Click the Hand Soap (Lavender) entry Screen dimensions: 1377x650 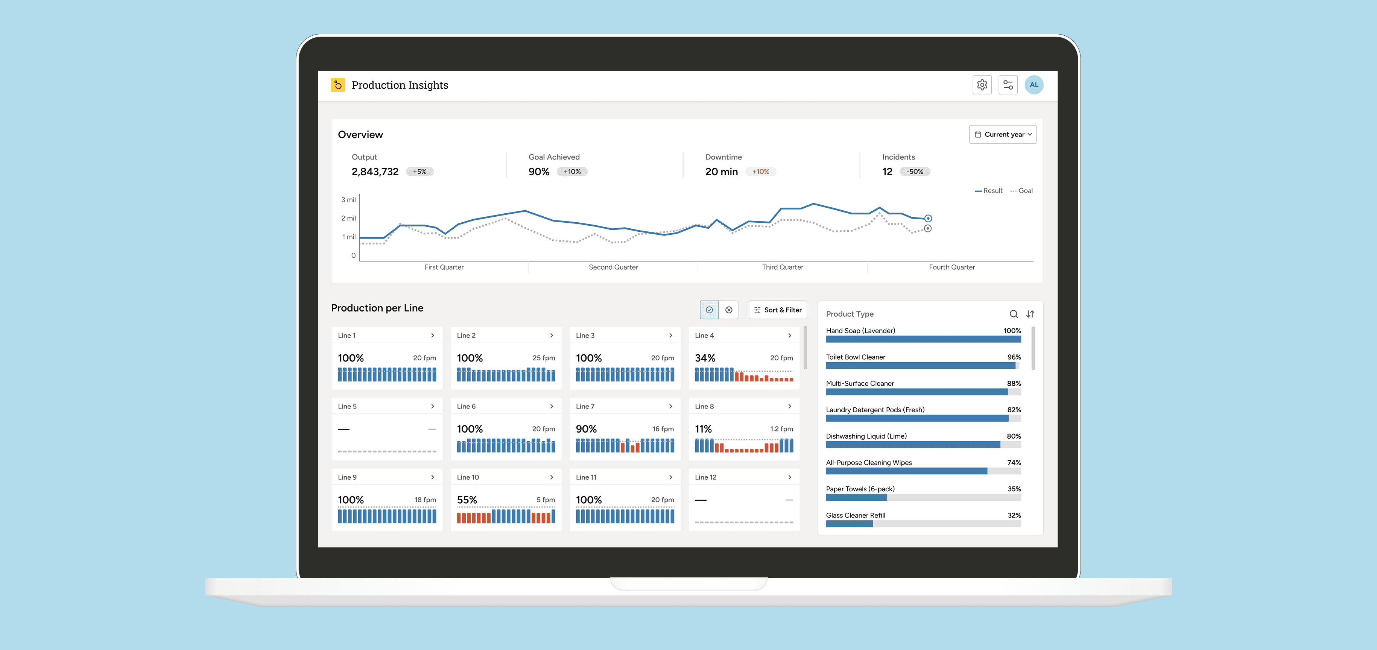[x=860, y=331]
